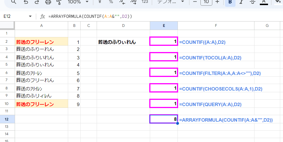The height and width of the screenshot is (142, 283).
Task: Select cell B10 with value 9
Action: [x=74, y=104]
